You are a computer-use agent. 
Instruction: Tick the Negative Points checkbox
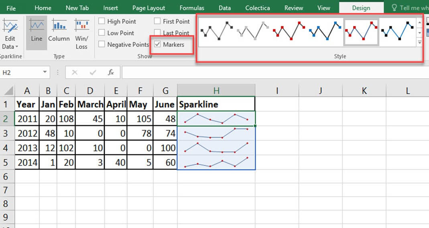(x=102, y=45)
